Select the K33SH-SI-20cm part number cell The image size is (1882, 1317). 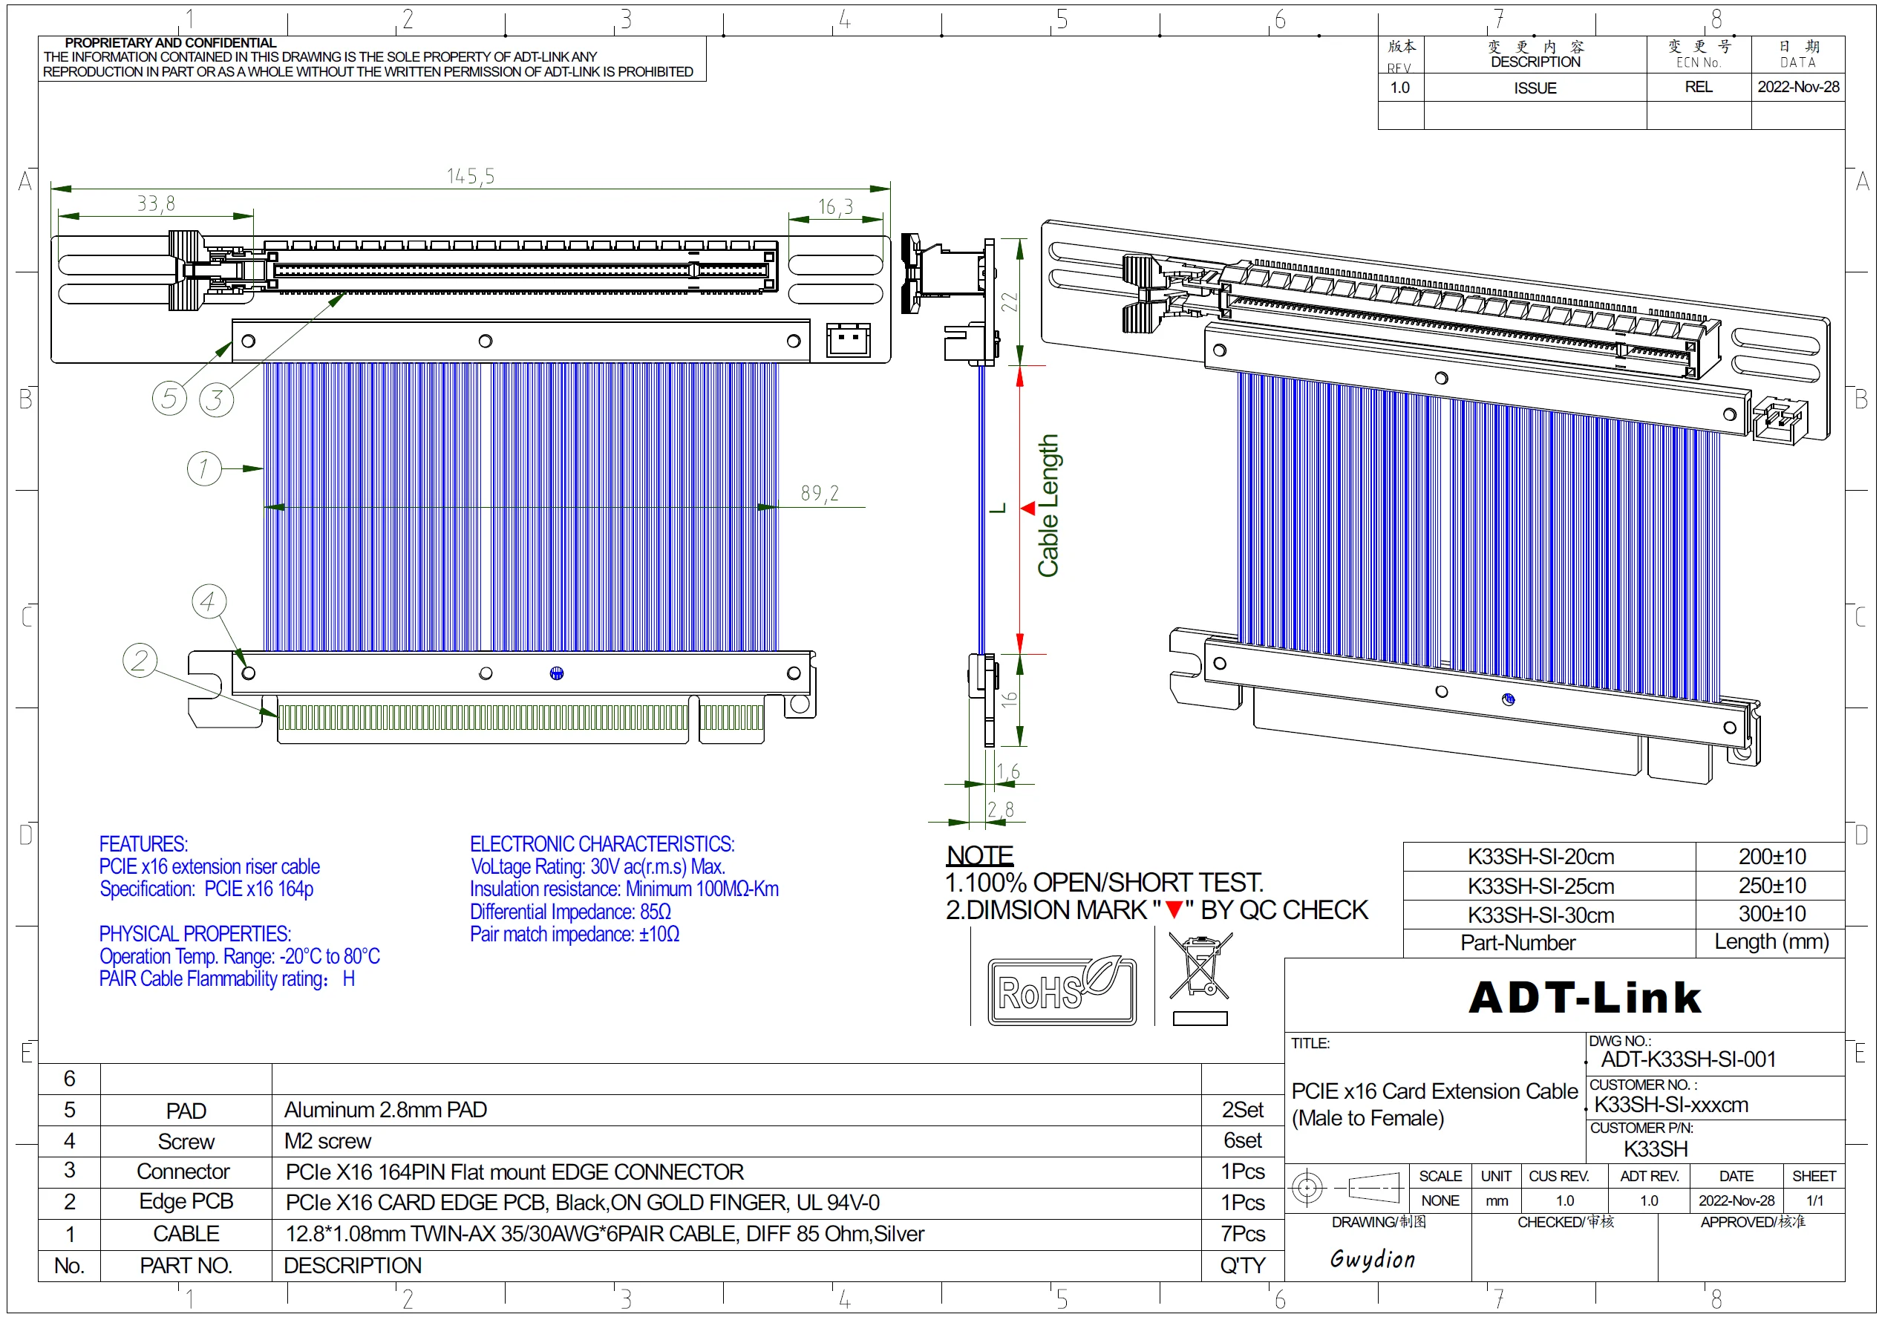1540,857
